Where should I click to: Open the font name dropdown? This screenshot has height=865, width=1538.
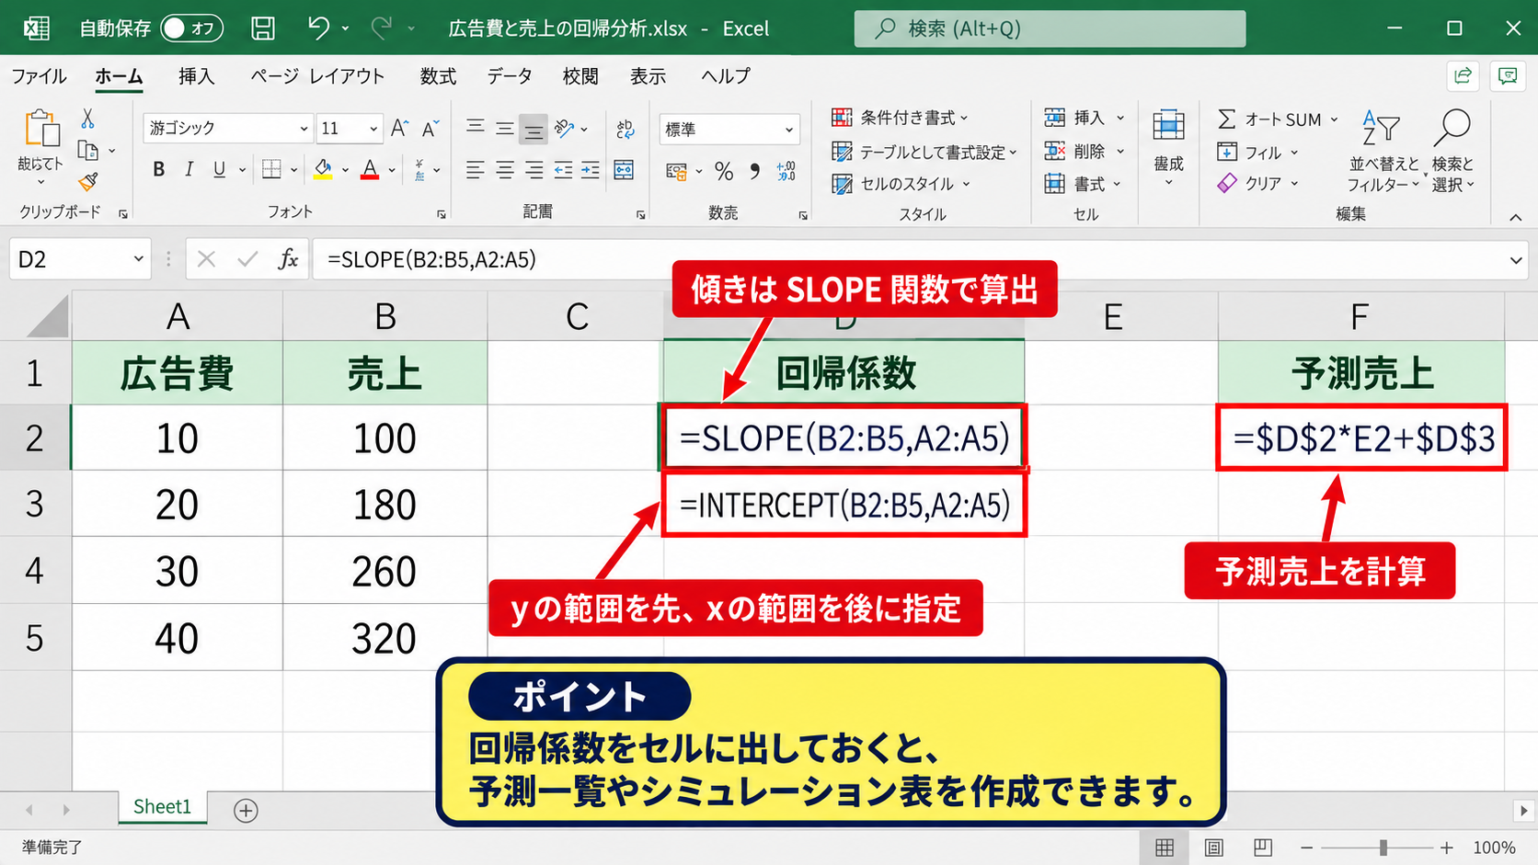pyautogui.click(x=304, y=129)
